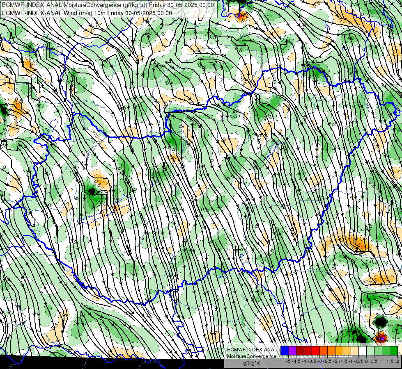Select the maroon swatch between -4.5 and -4

point(300,351)
